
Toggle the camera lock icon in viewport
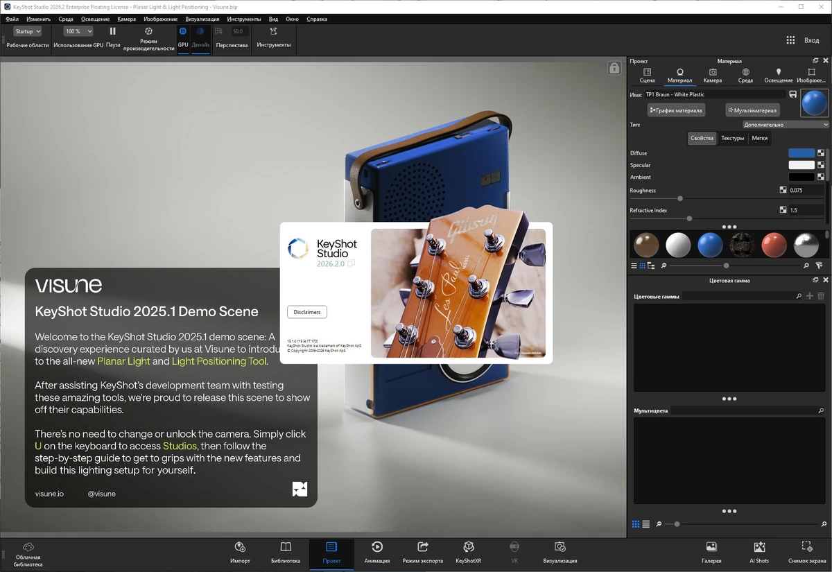[614, 67]
